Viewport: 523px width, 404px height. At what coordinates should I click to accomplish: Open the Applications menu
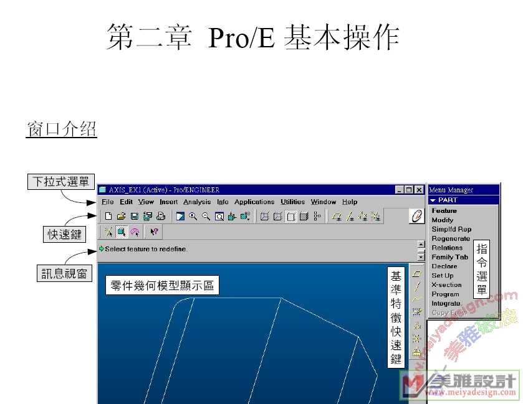(x=254, y=202)
